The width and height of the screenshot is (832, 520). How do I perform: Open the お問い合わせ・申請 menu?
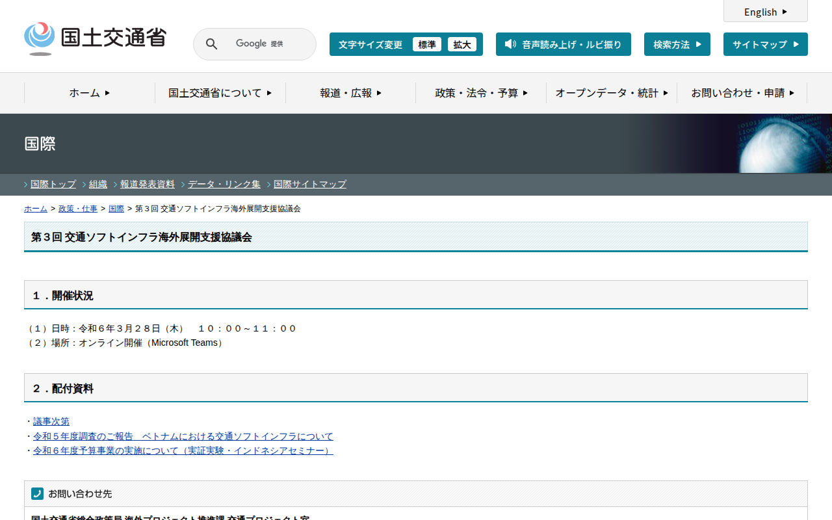[x=742, y=93]
